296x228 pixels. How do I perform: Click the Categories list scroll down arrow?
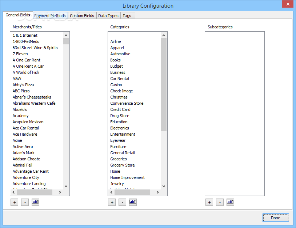(164, 186)
